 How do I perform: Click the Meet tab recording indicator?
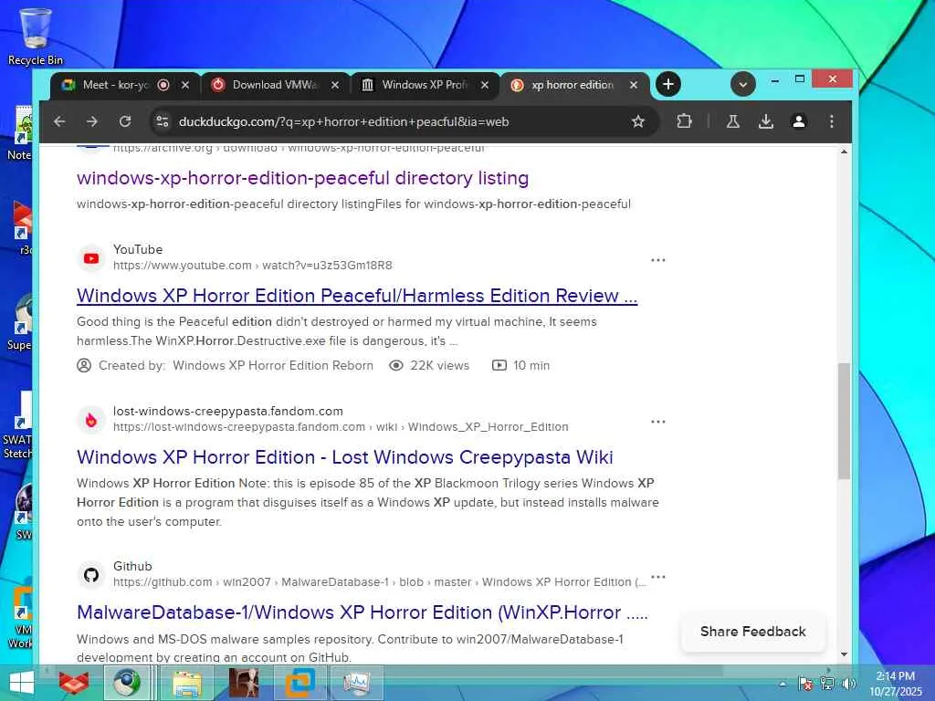click(163, 85)
